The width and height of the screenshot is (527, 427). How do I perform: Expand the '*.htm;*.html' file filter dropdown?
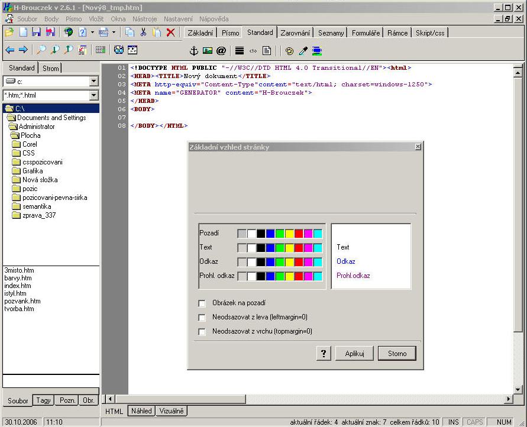[93, 95]
